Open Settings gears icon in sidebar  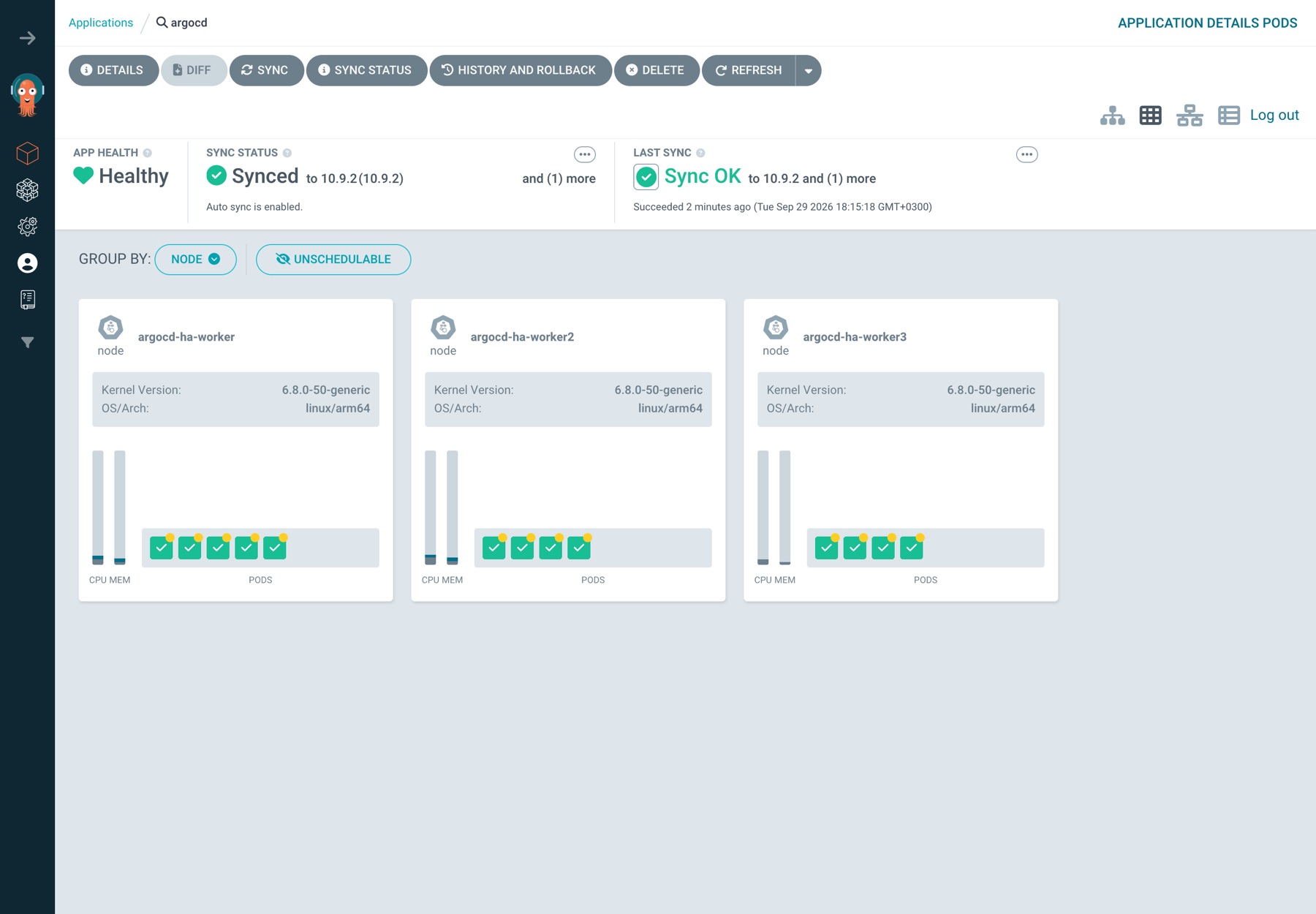click(x=28, y=227)
